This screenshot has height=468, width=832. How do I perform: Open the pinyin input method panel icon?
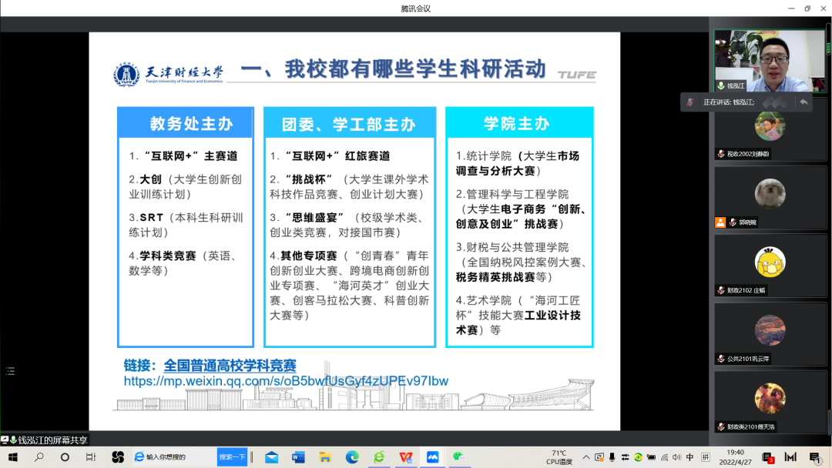coord(705,457)
